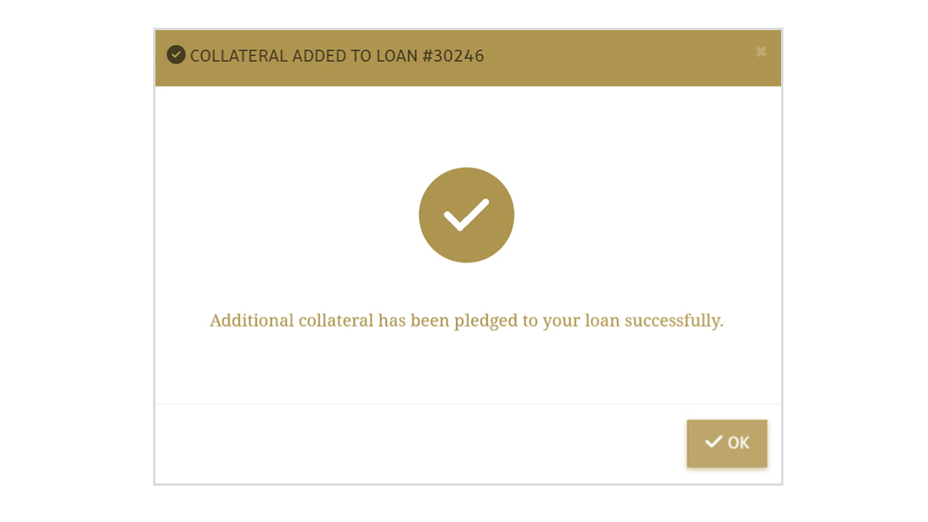Click the word loan in the message
This screenshot has height=522, width=928.
[602, 320]
